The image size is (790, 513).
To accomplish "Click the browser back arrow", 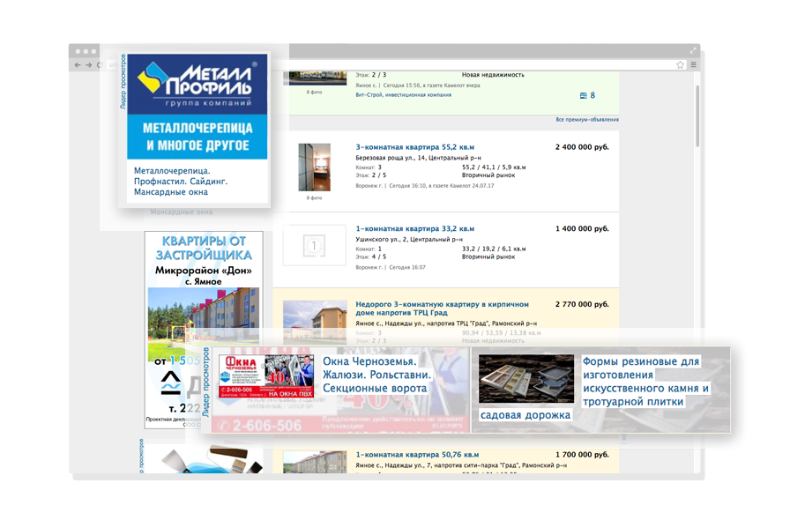I will coord(78,65).
